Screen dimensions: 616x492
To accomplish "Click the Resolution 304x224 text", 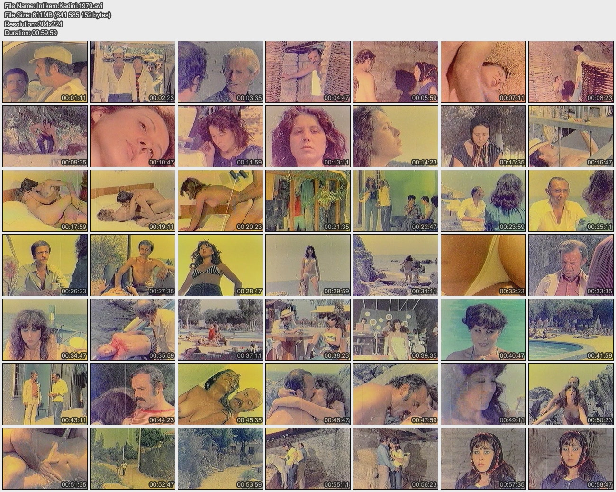I will tap(34, 24).
